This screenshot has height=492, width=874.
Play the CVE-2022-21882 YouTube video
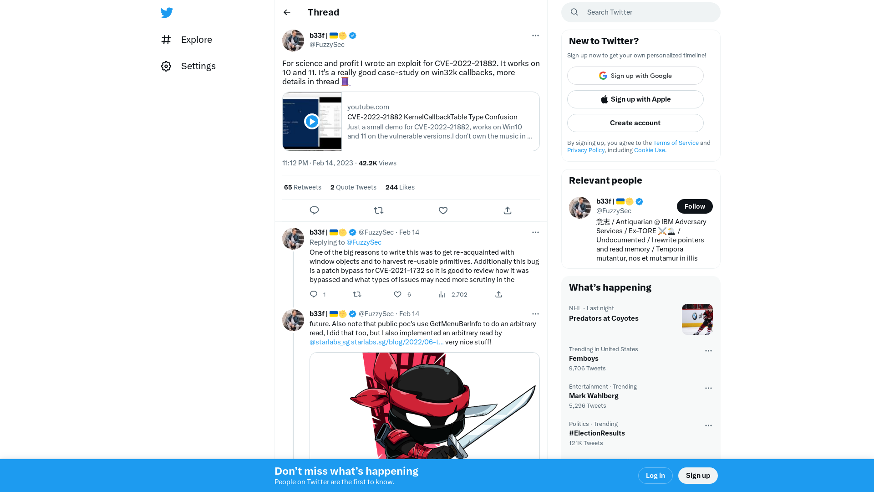[311, 121]
